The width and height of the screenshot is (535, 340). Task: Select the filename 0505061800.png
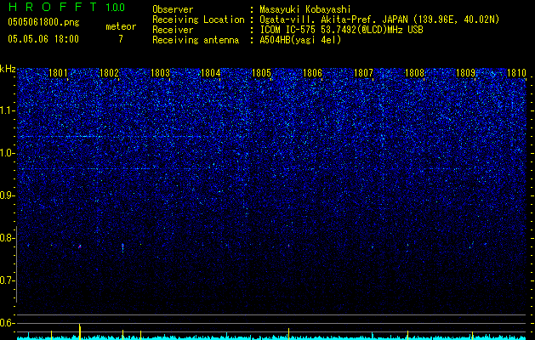[43, 22]
